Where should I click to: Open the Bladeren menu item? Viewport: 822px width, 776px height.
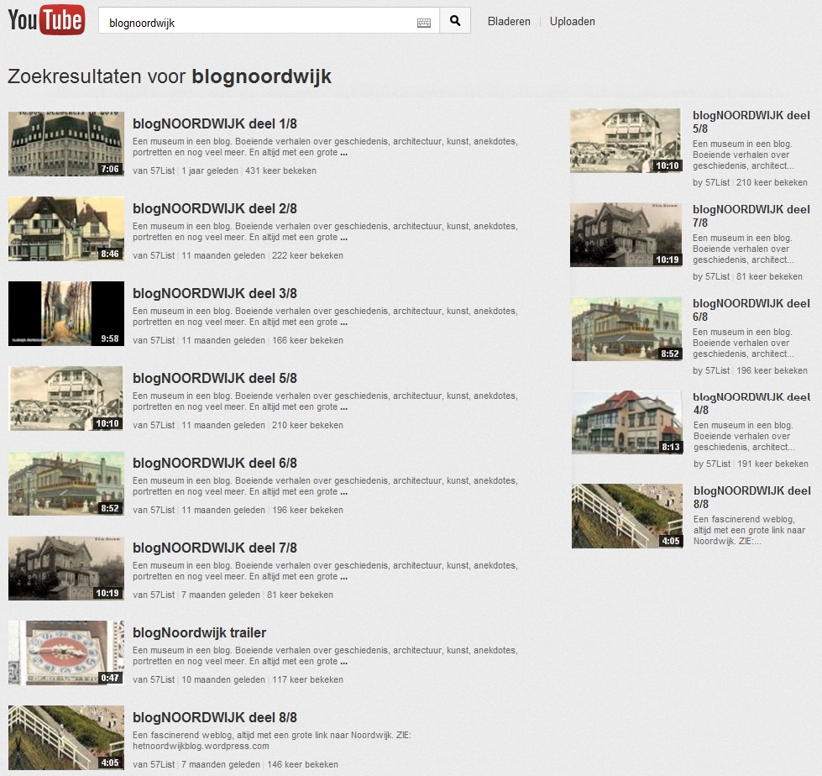point(509,22)
